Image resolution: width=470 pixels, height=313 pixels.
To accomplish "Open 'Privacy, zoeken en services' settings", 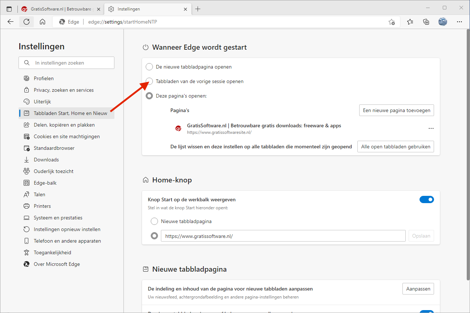I will pyautogui.click(x=64, y=90).
